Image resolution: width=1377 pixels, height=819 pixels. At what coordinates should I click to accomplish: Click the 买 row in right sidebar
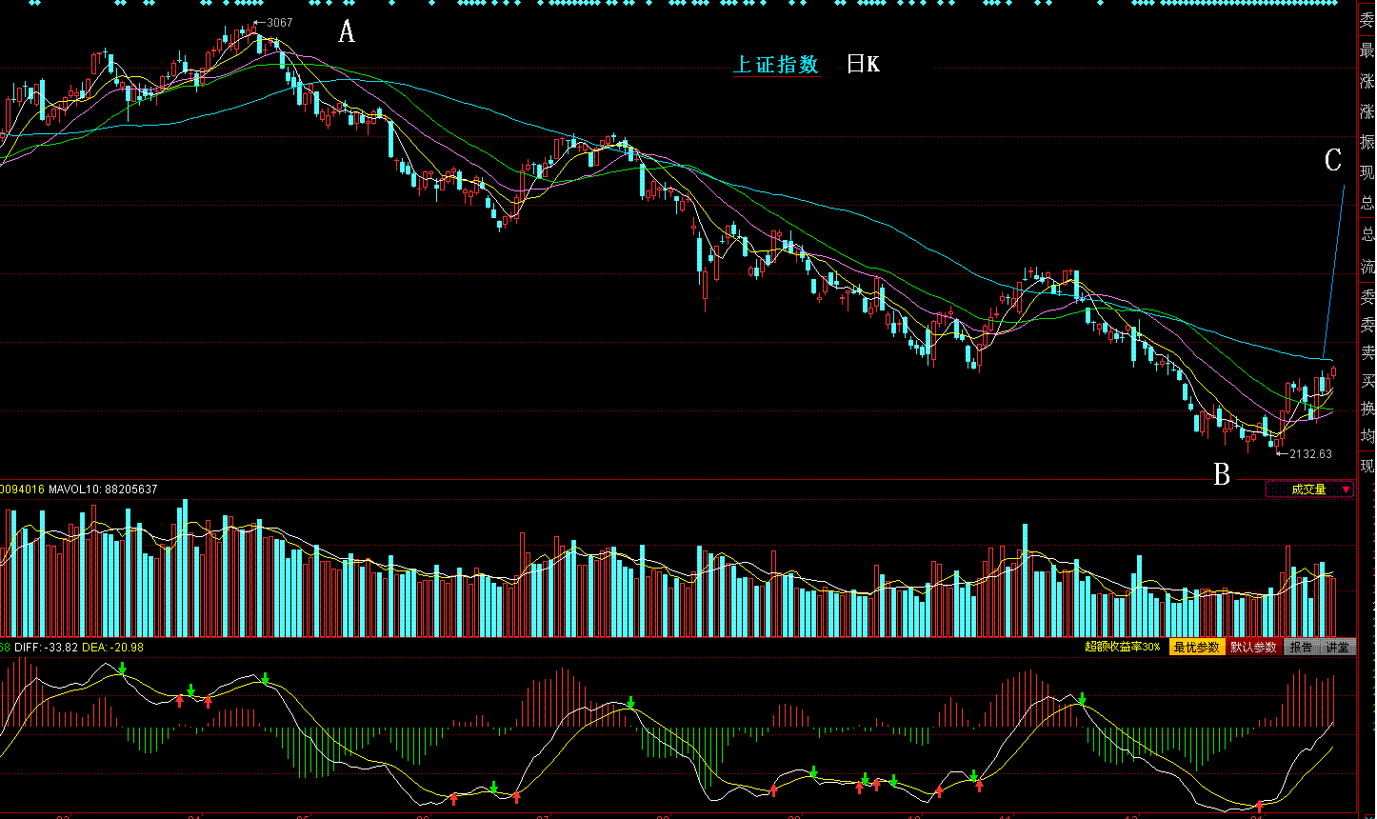click(1367, 381)
